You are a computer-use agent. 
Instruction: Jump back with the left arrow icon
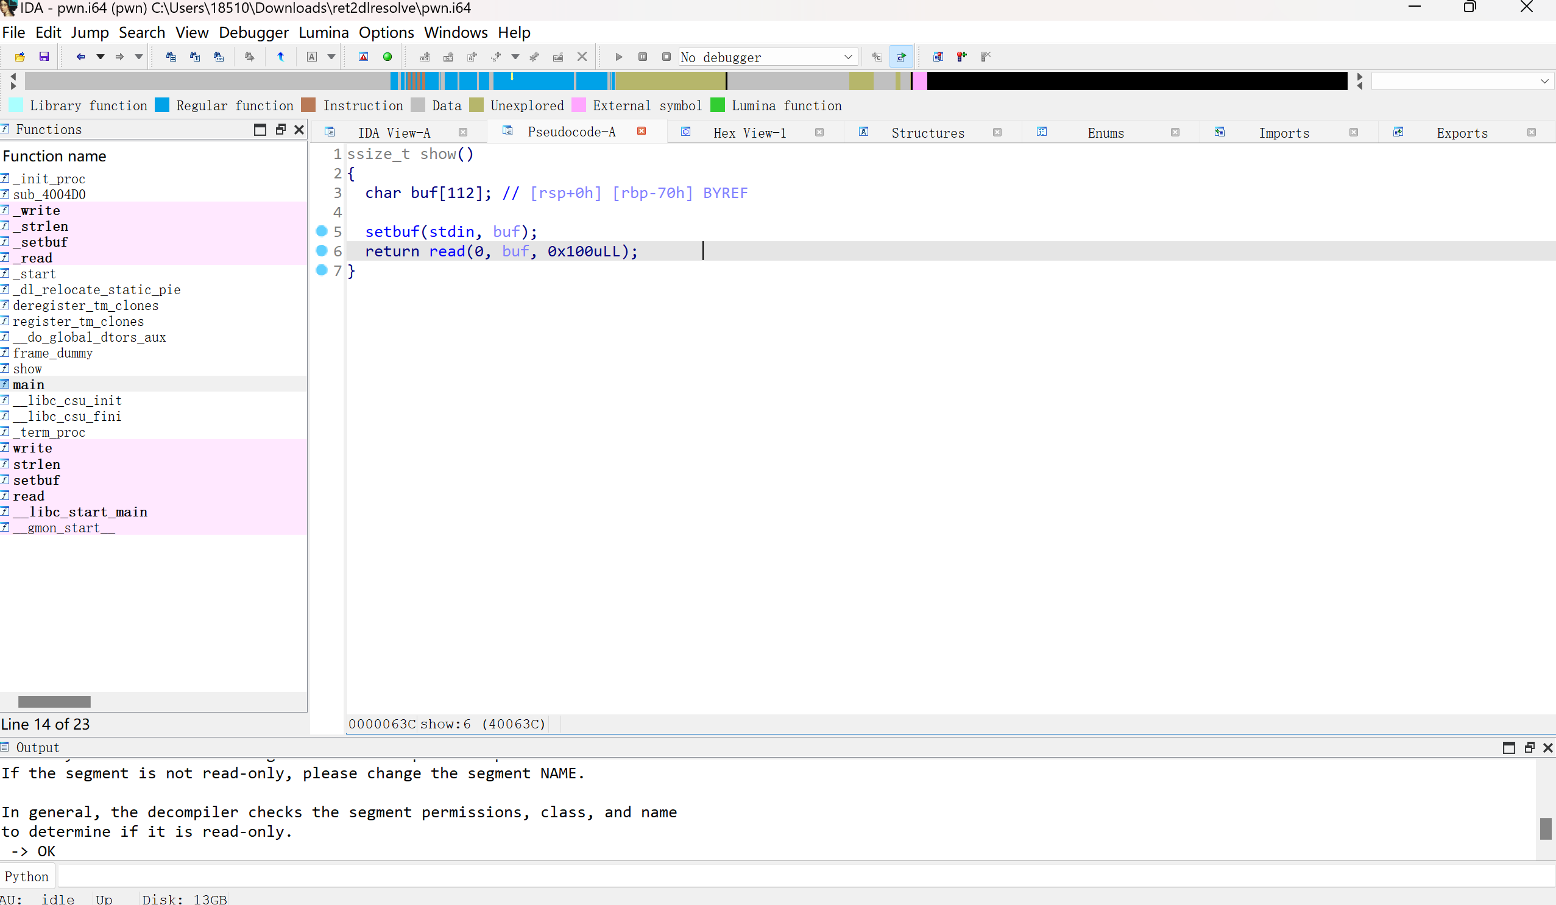point(80,57)
